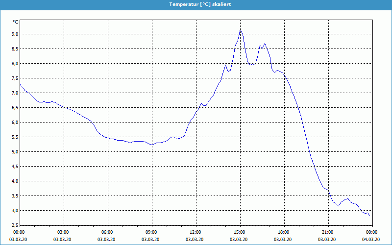The width and height of the screenshot is (392, 245).
Task: Click the 12:00 label on the time axis
Action: point(195,232)
